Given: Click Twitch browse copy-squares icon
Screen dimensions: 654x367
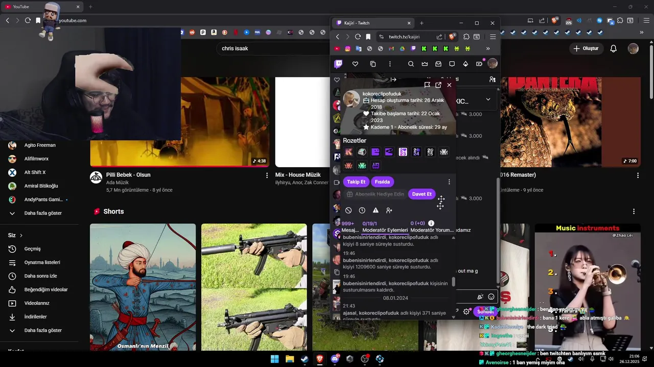Looking at the screenshot, I should (x=373, y=64).
